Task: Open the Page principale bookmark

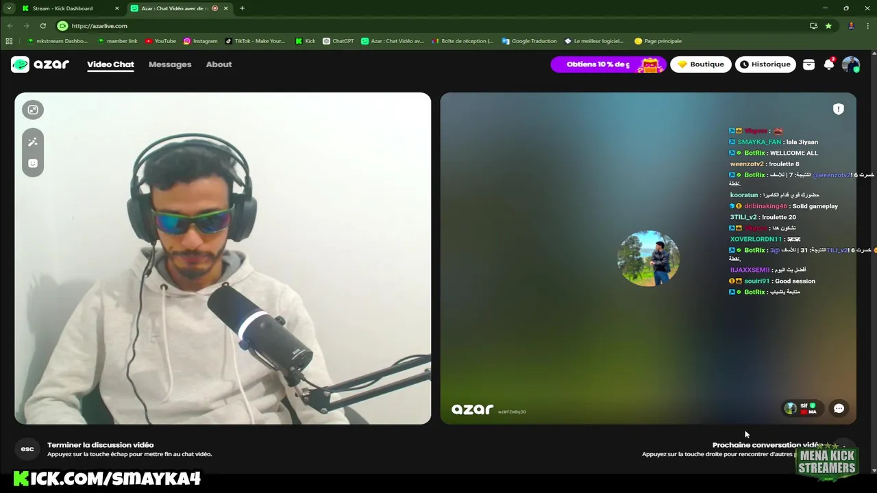Action: [x=658, y=41]
